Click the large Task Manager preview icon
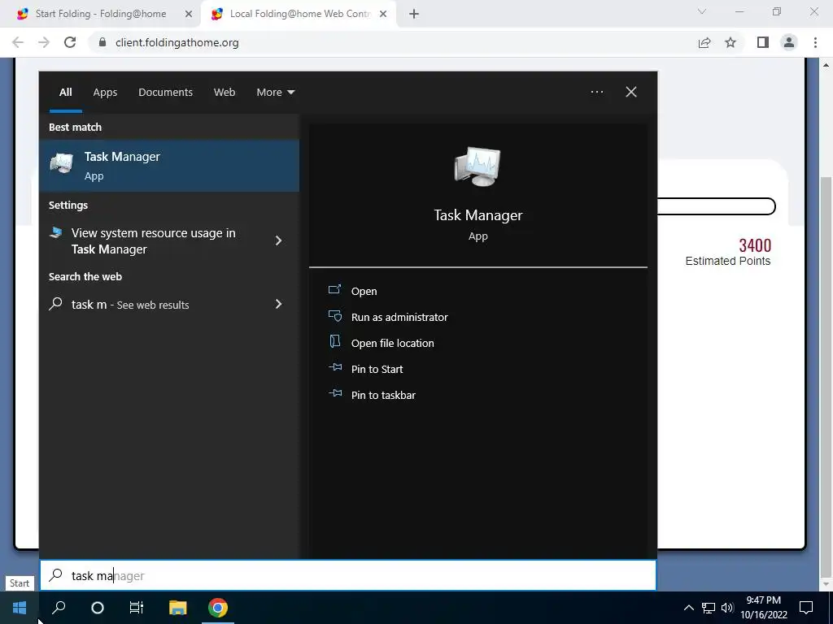This screenshot has width=833, height=624. [478, 167]
